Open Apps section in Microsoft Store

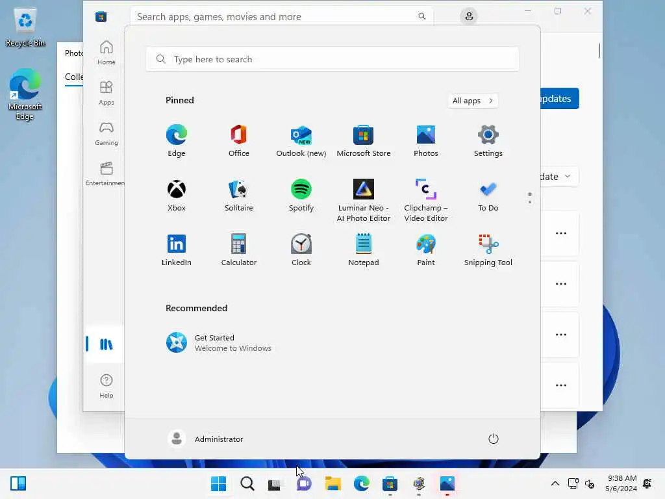106,93
